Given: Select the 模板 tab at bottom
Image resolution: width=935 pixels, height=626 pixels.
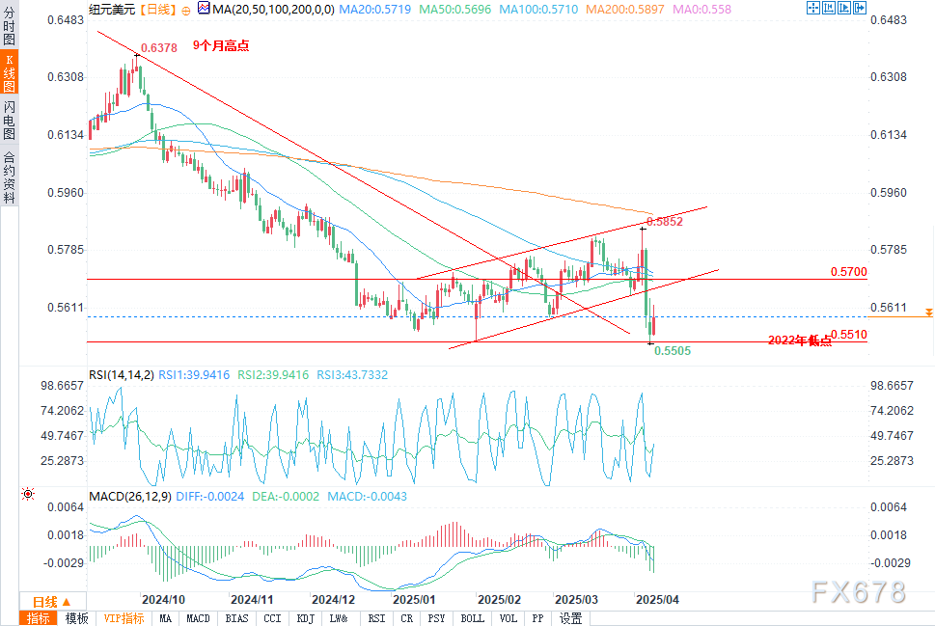Looking at the screenshot, I should click(x=77, y=619).
